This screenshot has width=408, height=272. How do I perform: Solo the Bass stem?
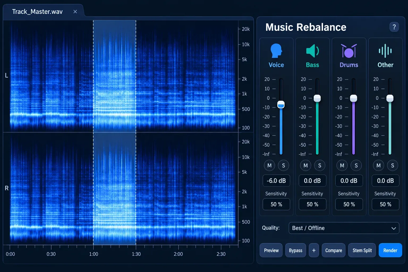[320, 165]
